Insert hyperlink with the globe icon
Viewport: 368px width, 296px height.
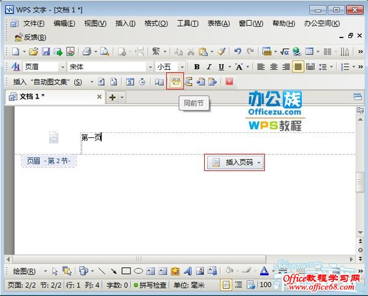297,51
